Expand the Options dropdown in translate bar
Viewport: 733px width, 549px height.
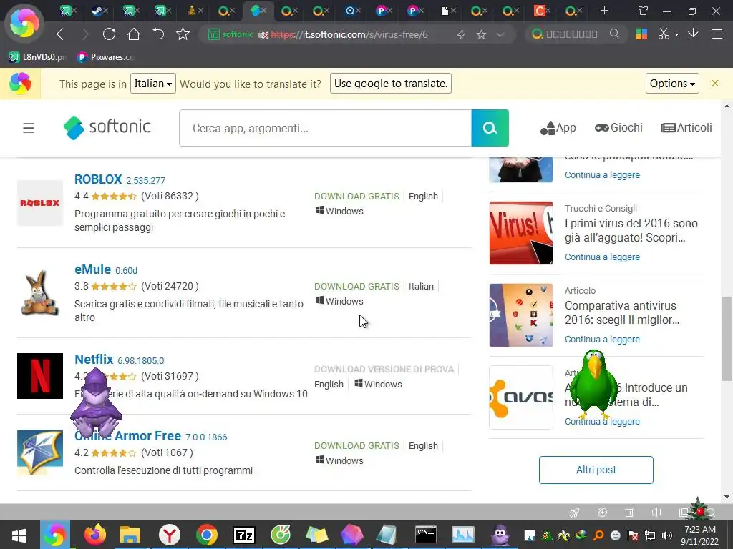672,84
